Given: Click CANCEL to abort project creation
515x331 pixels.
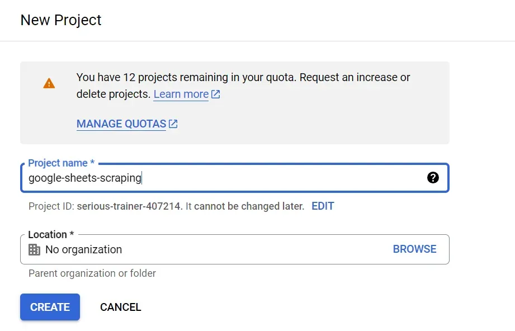Looking at the screenshot, I should [121, 307].
